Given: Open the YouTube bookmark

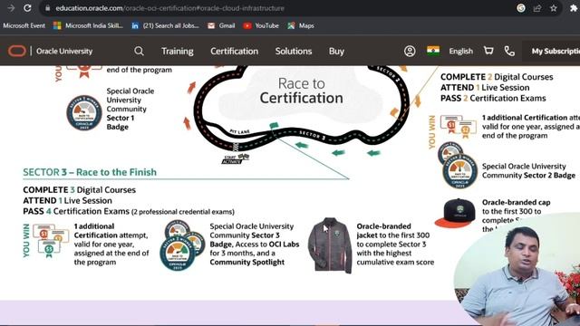Looking at the screenshot, I should [x=261, y=25].
